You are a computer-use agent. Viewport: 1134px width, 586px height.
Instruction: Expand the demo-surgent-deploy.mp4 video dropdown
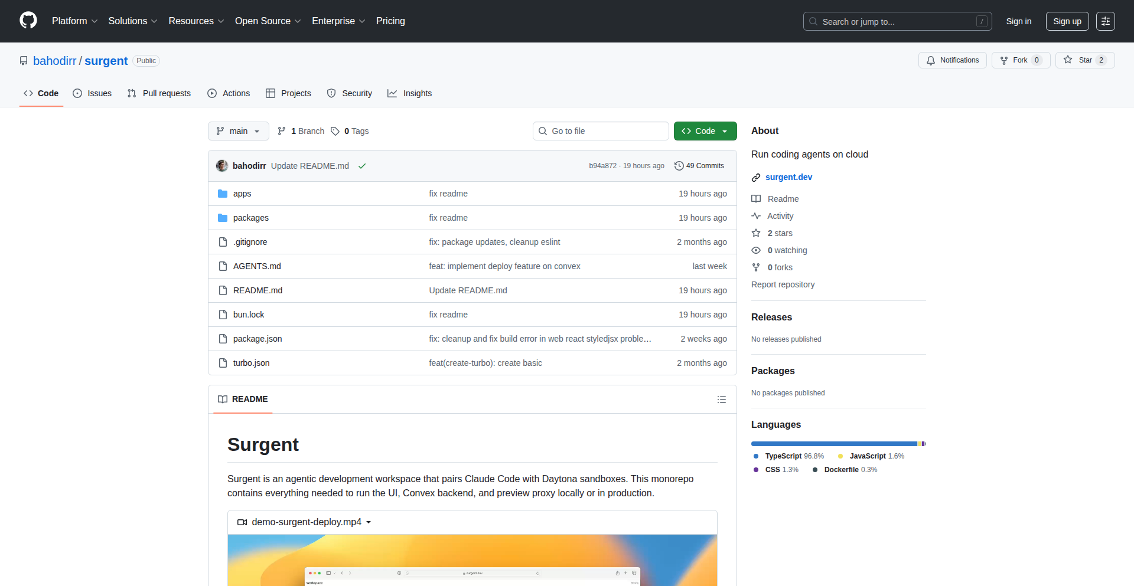click(x=369, y=522)
